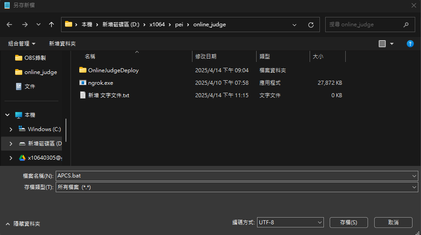Sort by 名稱 column header
421x235 pixels.
click(90, 57)
